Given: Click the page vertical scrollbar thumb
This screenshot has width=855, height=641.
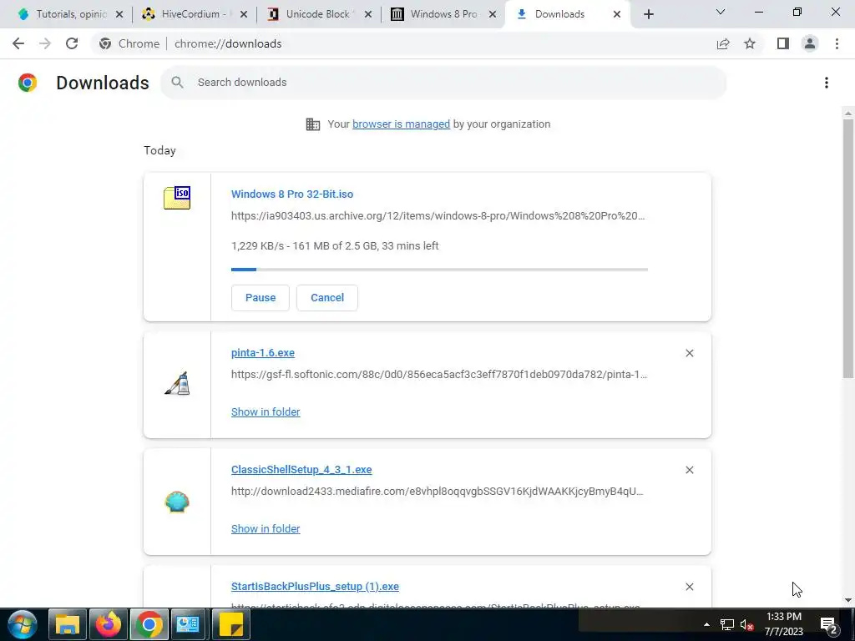Looking at the screenshot, I should click(848, 248).
